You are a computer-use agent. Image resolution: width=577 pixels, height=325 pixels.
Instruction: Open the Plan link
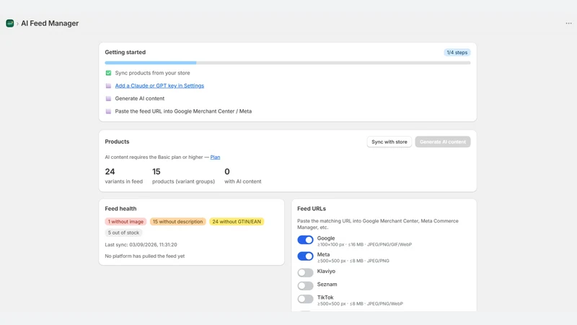(215, 157)
